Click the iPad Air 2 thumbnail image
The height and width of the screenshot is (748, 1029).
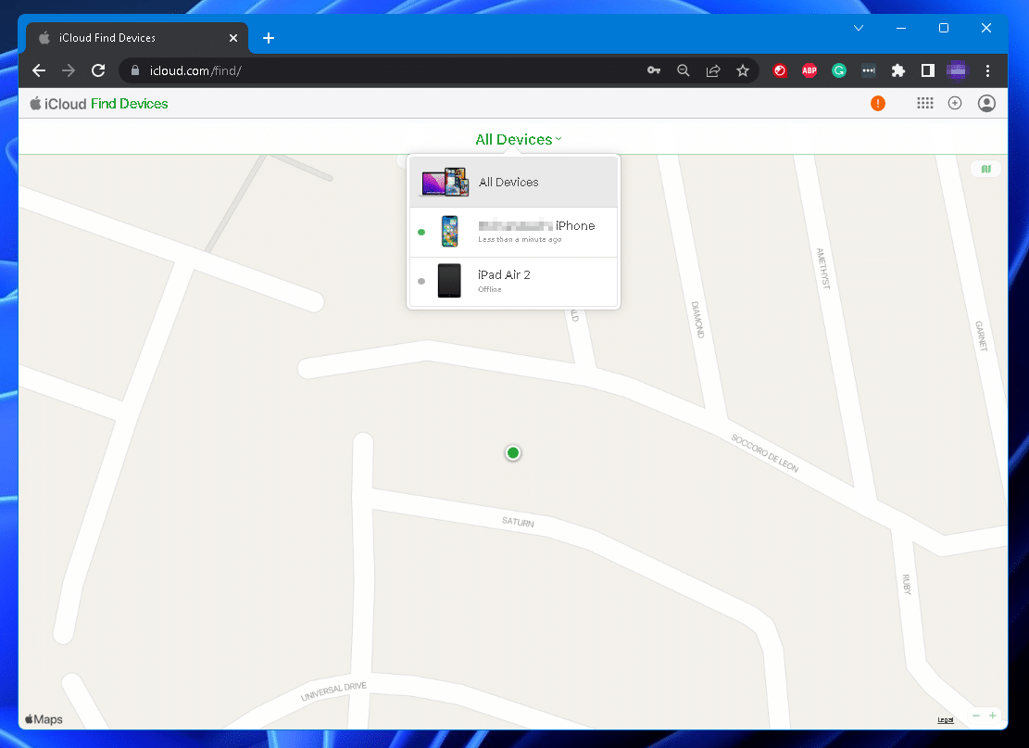[449, 281]
